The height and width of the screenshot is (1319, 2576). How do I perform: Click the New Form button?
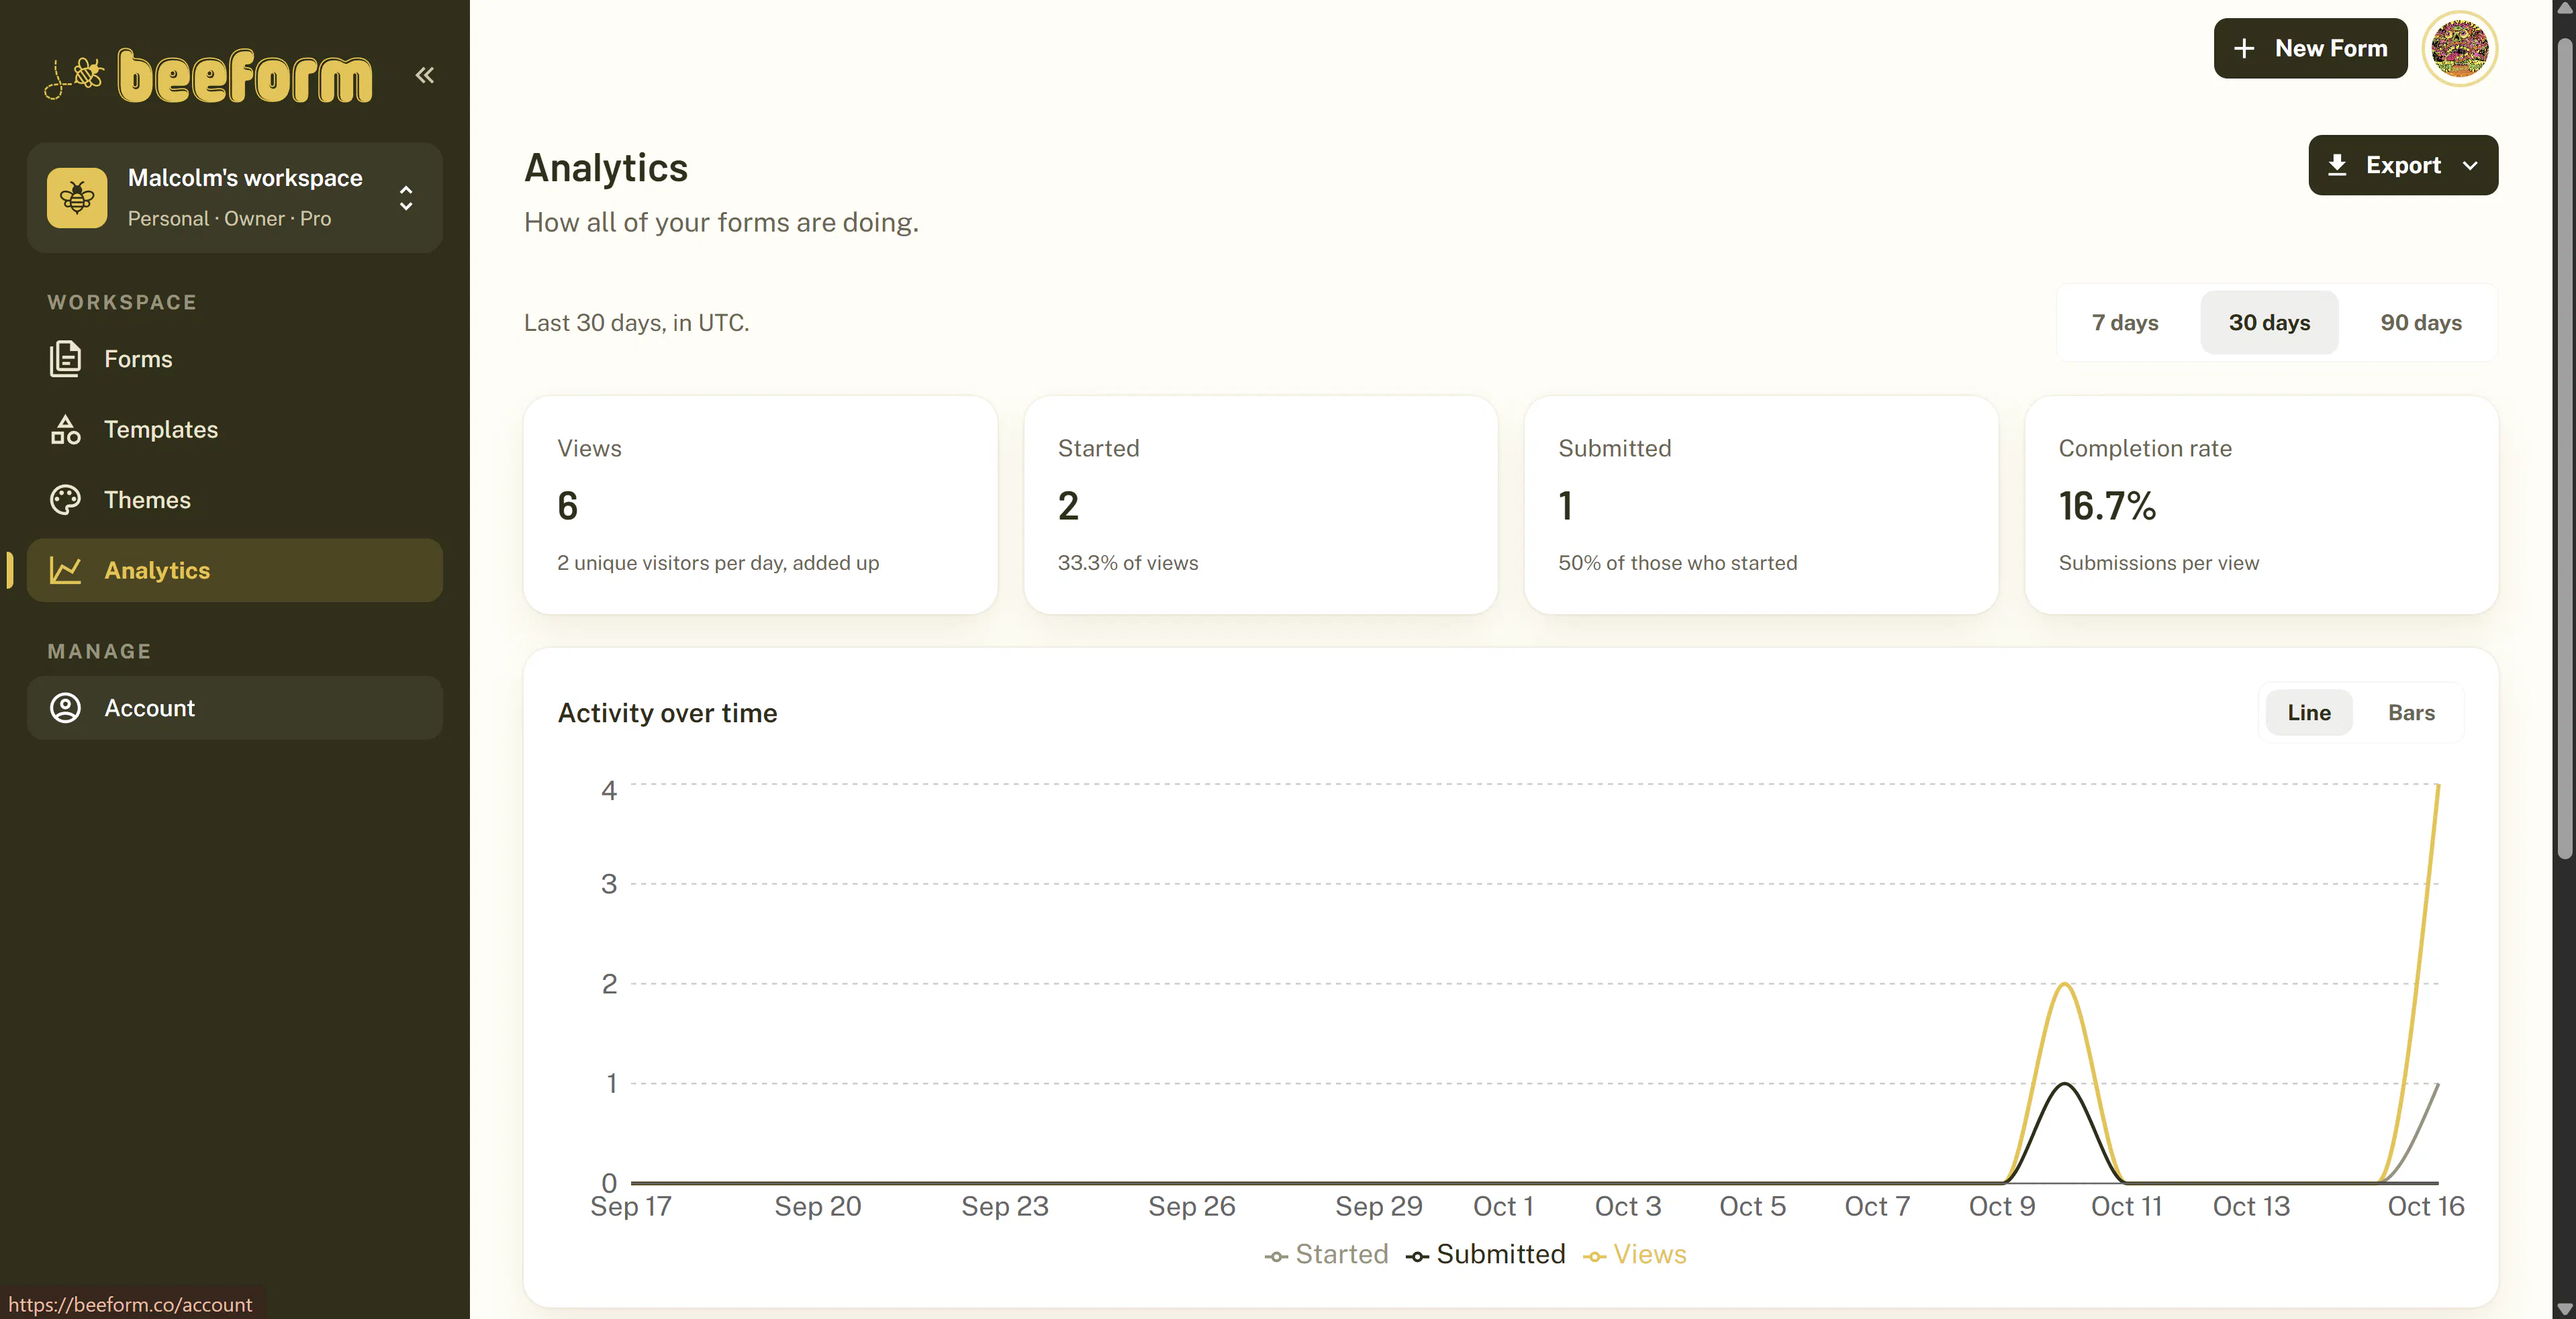pos(2310,48)
